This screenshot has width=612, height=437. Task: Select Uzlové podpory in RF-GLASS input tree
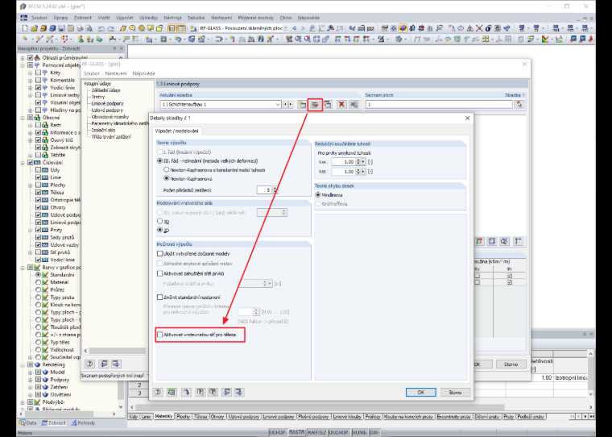tap(107, 110)
